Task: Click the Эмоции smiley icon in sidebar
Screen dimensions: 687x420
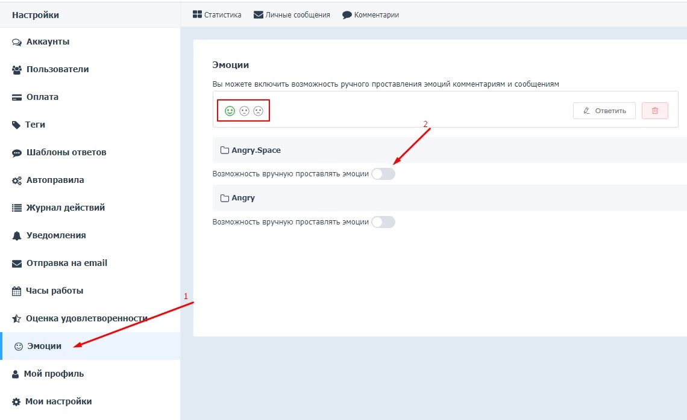Action: click(x=19, y=347)
